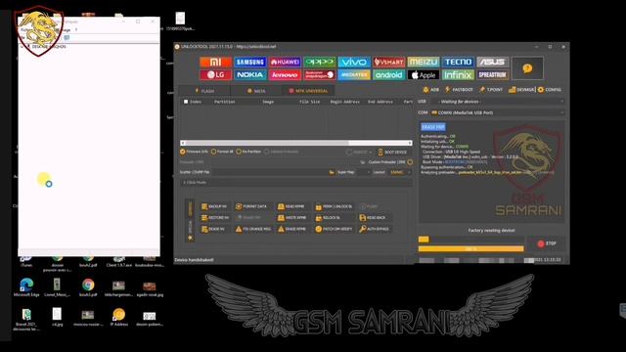Open the COM port dropdown

[498, 113]
